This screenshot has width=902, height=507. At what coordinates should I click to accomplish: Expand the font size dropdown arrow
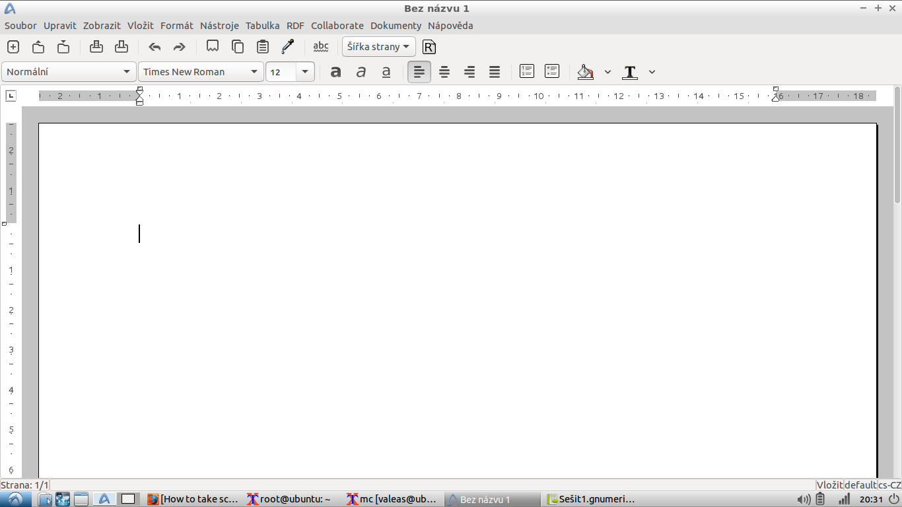(305, 72)
